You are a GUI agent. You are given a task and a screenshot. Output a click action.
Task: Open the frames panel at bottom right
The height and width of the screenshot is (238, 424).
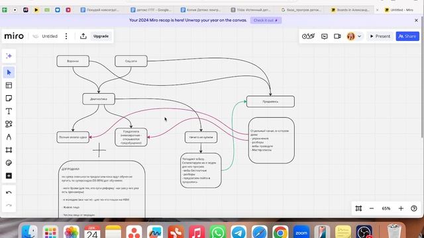tap(358, 208)
